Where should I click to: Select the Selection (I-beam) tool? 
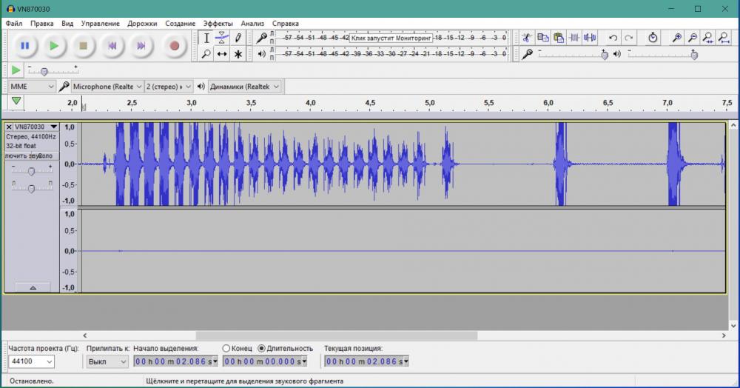[206, 38]
